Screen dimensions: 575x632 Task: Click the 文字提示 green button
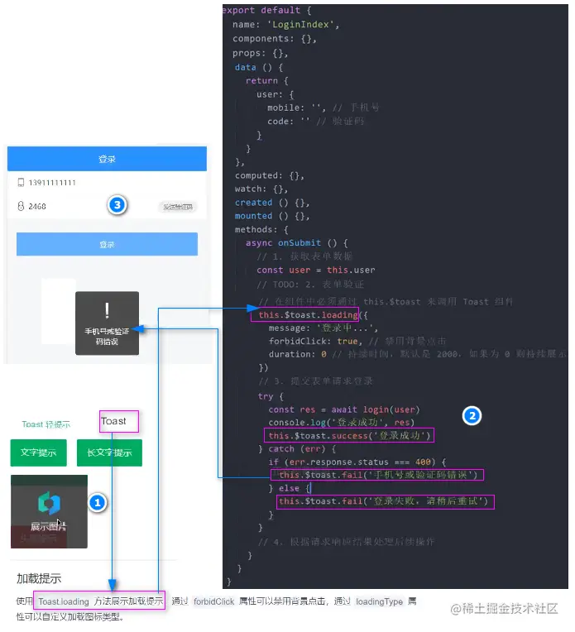38,452
